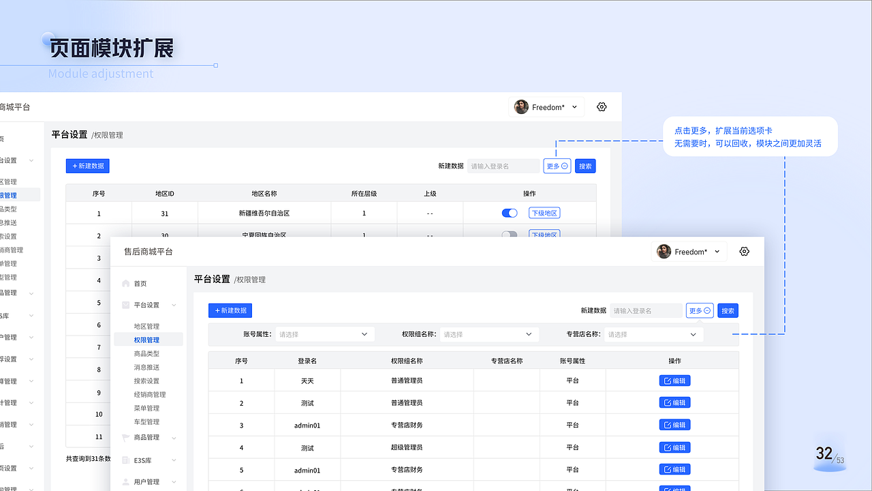Click the edit icon on row 1 编辑 button
The image size is (872, 491).
click(x=669, y=381)
